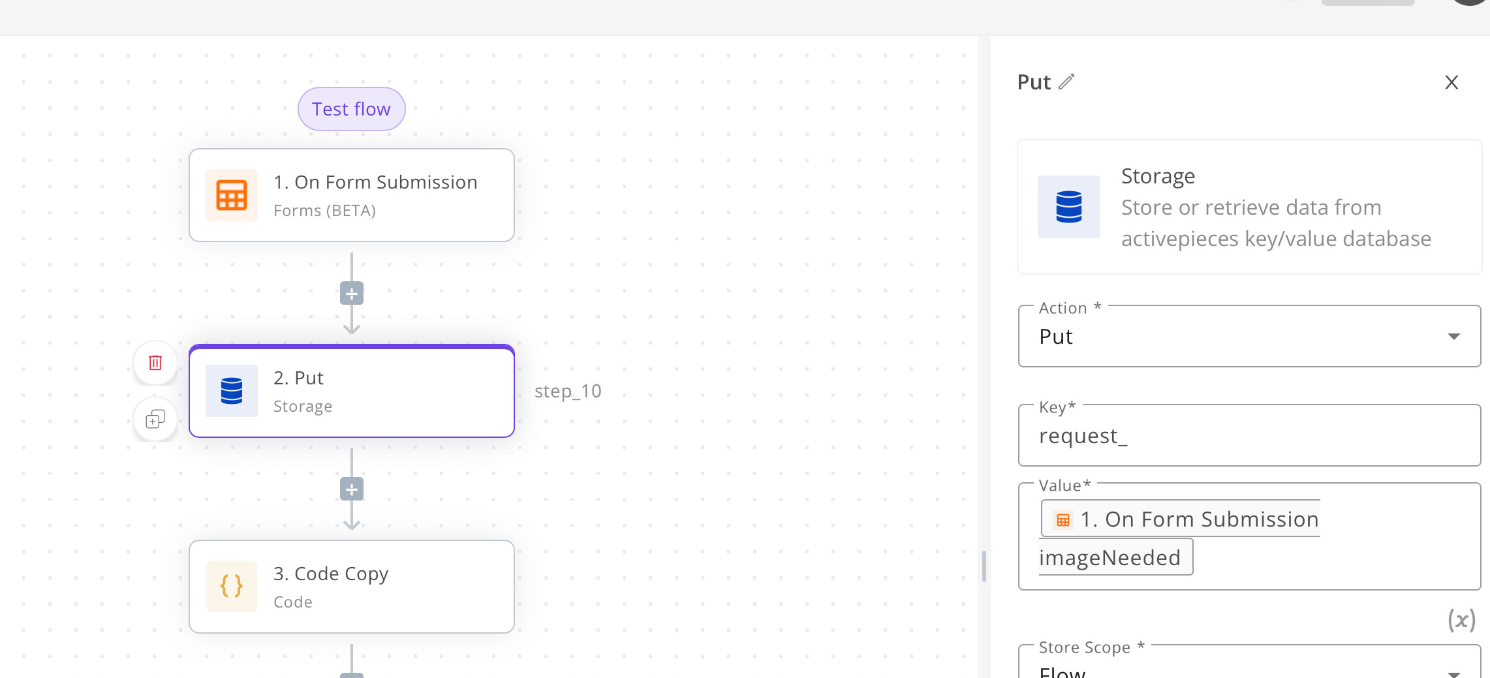Toggle the dynamic value (x) button
Screen dimensions: 1490x678
point(1461,620)
